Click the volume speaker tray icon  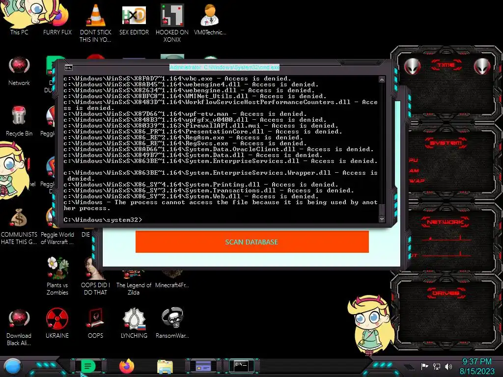click(x=448, y=366)
